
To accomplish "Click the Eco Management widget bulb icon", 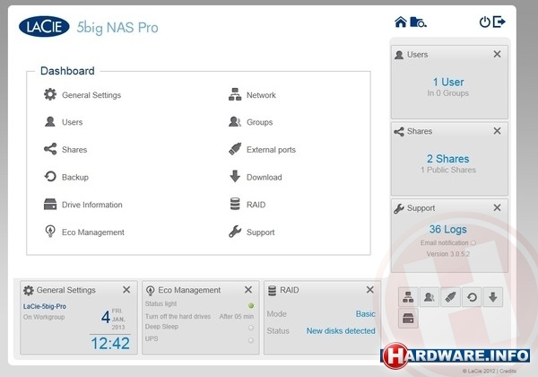I will [x=150, y=291].
